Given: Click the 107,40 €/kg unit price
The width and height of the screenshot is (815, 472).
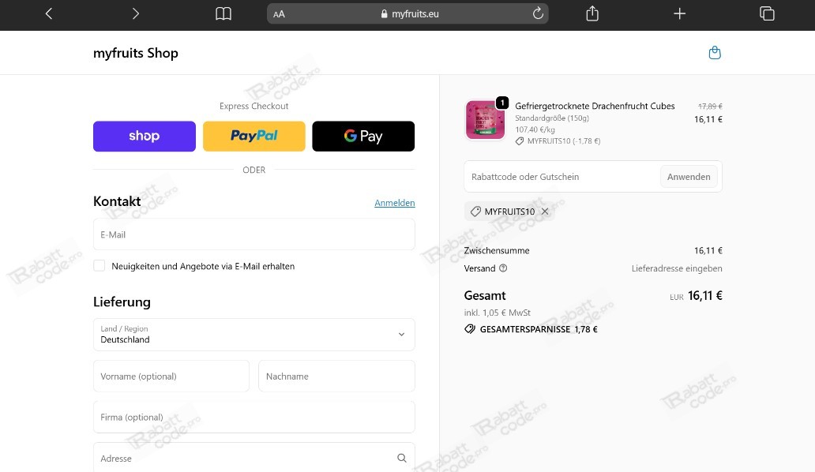Looking at the screenshot, I should pos(535,129).
